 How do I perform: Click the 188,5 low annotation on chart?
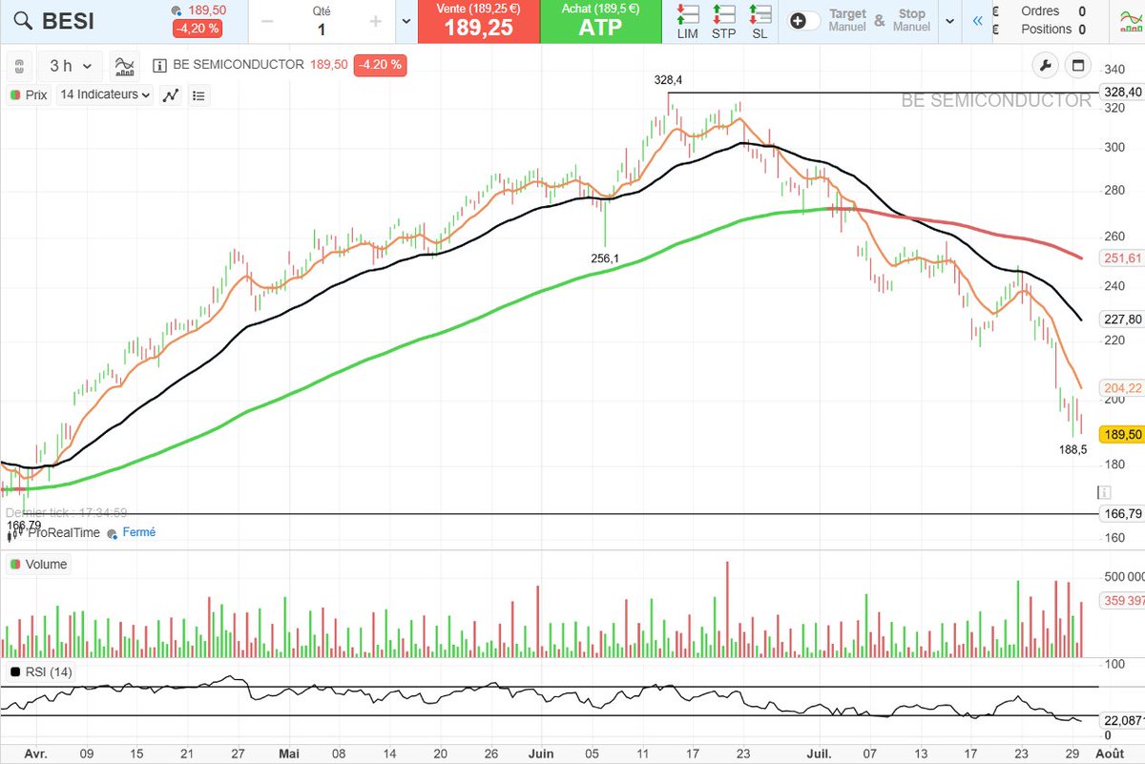[1073, 449]
